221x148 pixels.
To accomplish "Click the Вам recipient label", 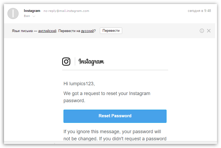I will click(x=27, y=16).
